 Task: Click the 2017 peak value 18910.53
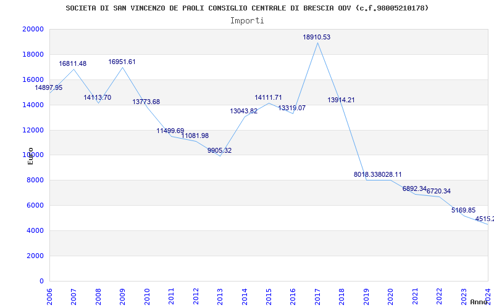click(317, 37)
